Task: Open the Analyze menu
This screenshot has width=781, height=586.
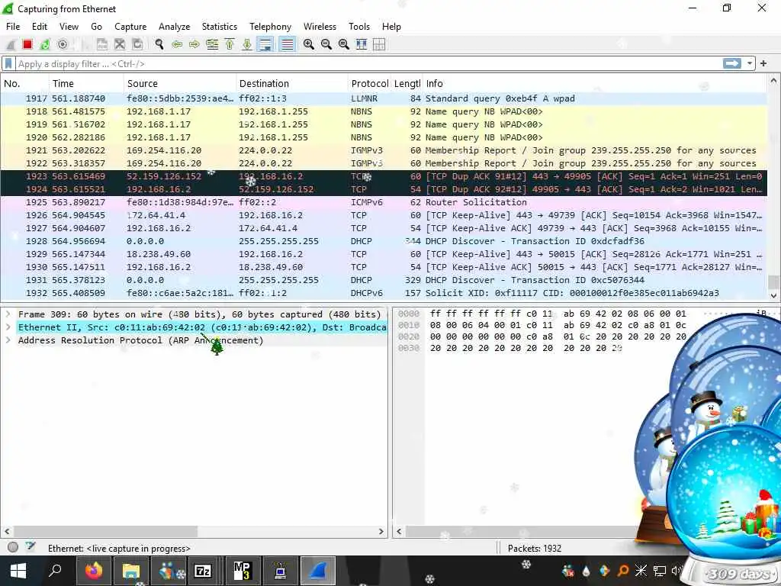Action: [175, 27]
